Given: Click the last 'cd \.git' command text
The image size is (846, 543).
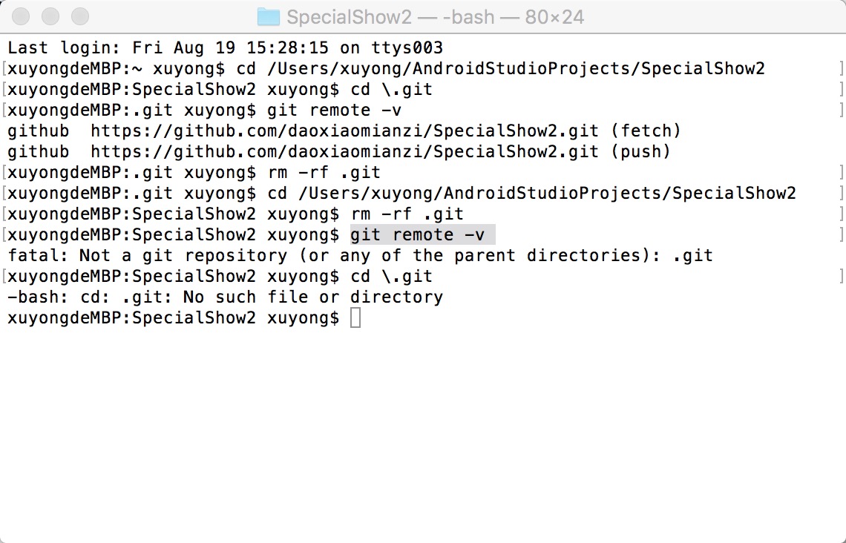Looking at the screenshot, I should 391,276.
